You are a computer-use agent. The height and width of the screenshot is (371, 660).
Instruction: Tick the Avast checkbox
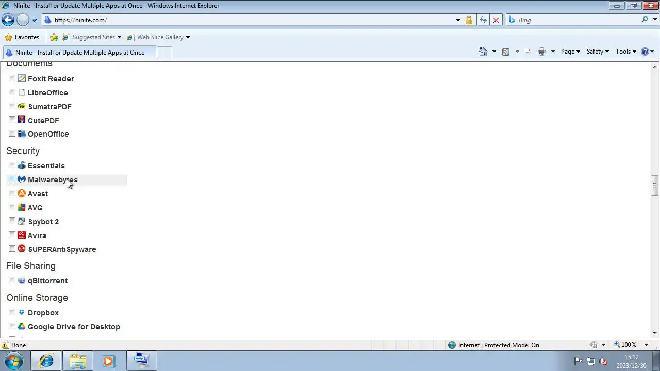12,193
